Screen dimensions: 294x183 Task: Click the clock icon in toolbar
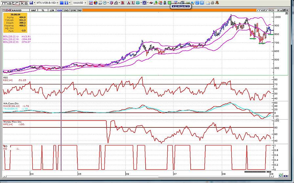[104, 3]
